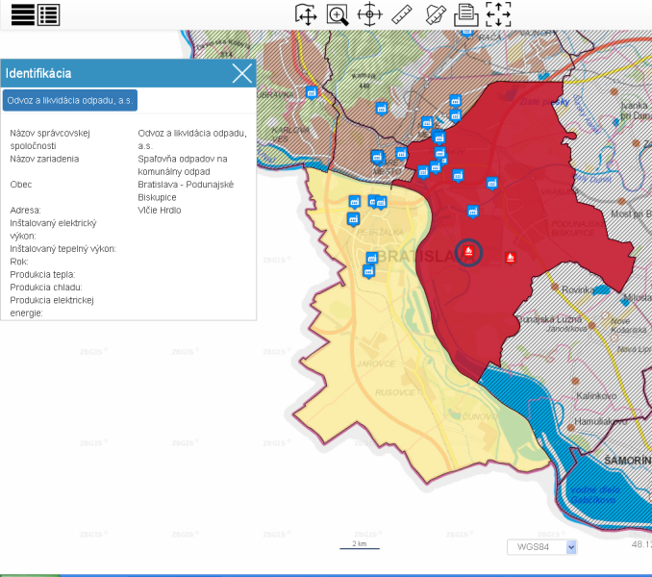Screen dimensions: 652x577
Task: Open the main hamburger menu
Action: [22, 13]
